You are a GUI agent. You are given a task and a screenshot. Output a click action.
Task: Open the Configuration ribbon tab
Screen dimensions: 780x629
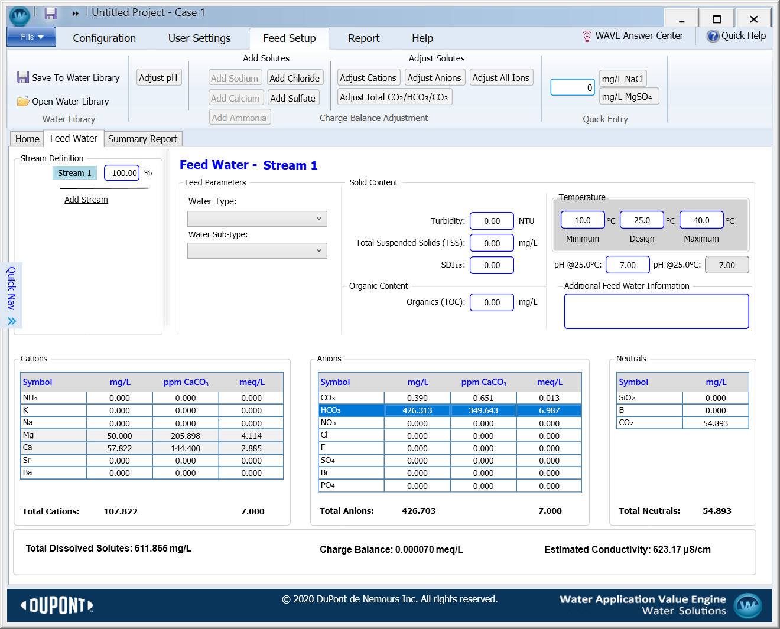coord(105,38)
